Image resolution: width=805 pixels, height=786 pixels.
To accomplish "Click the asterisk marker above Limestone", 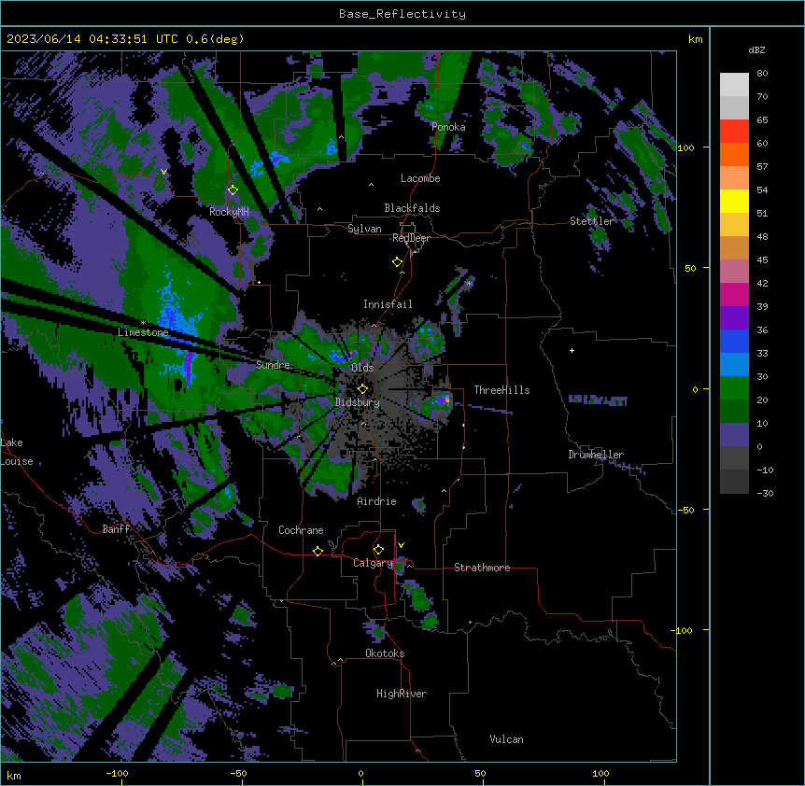I will click(x=143, y=323).
